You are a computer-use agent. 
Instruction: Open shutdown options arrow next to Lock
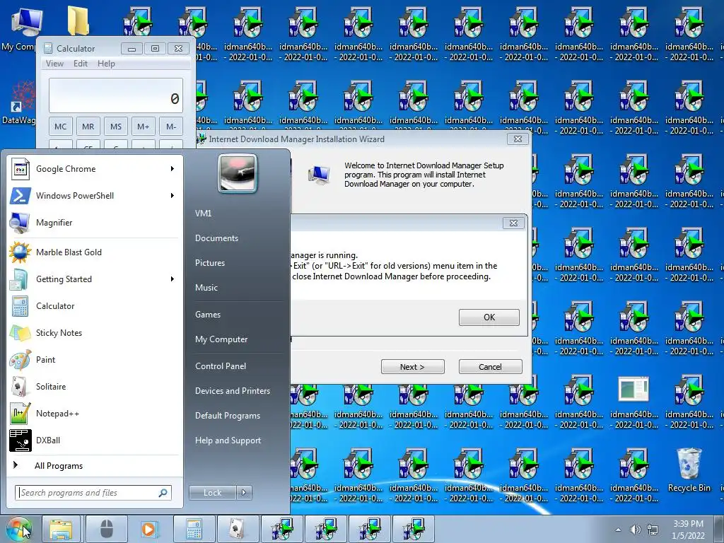click(x=244, y=493)
